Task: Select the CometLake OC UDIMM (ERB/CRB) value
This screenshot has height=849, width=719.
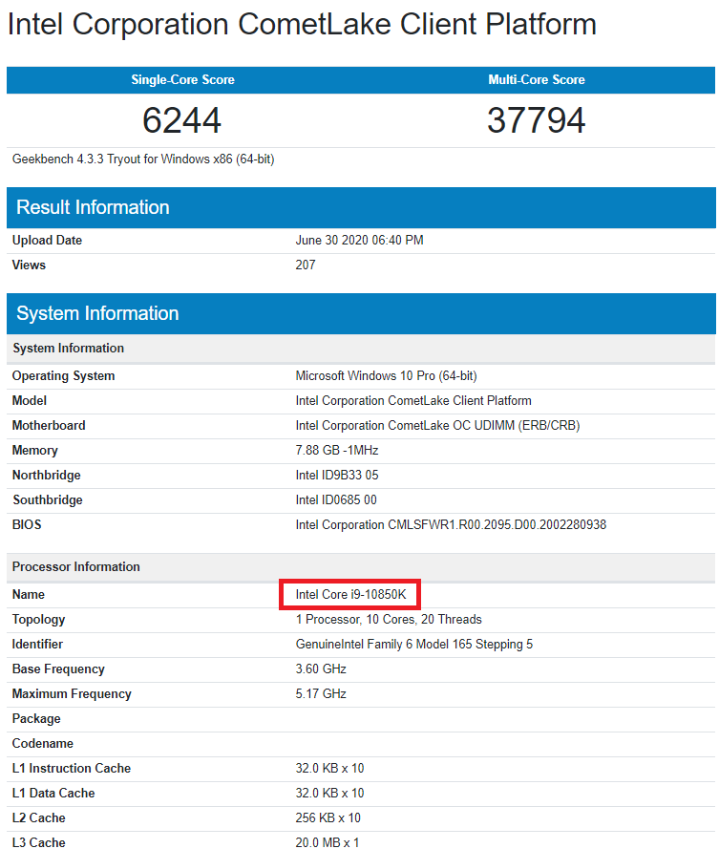Action: (437, 426)
